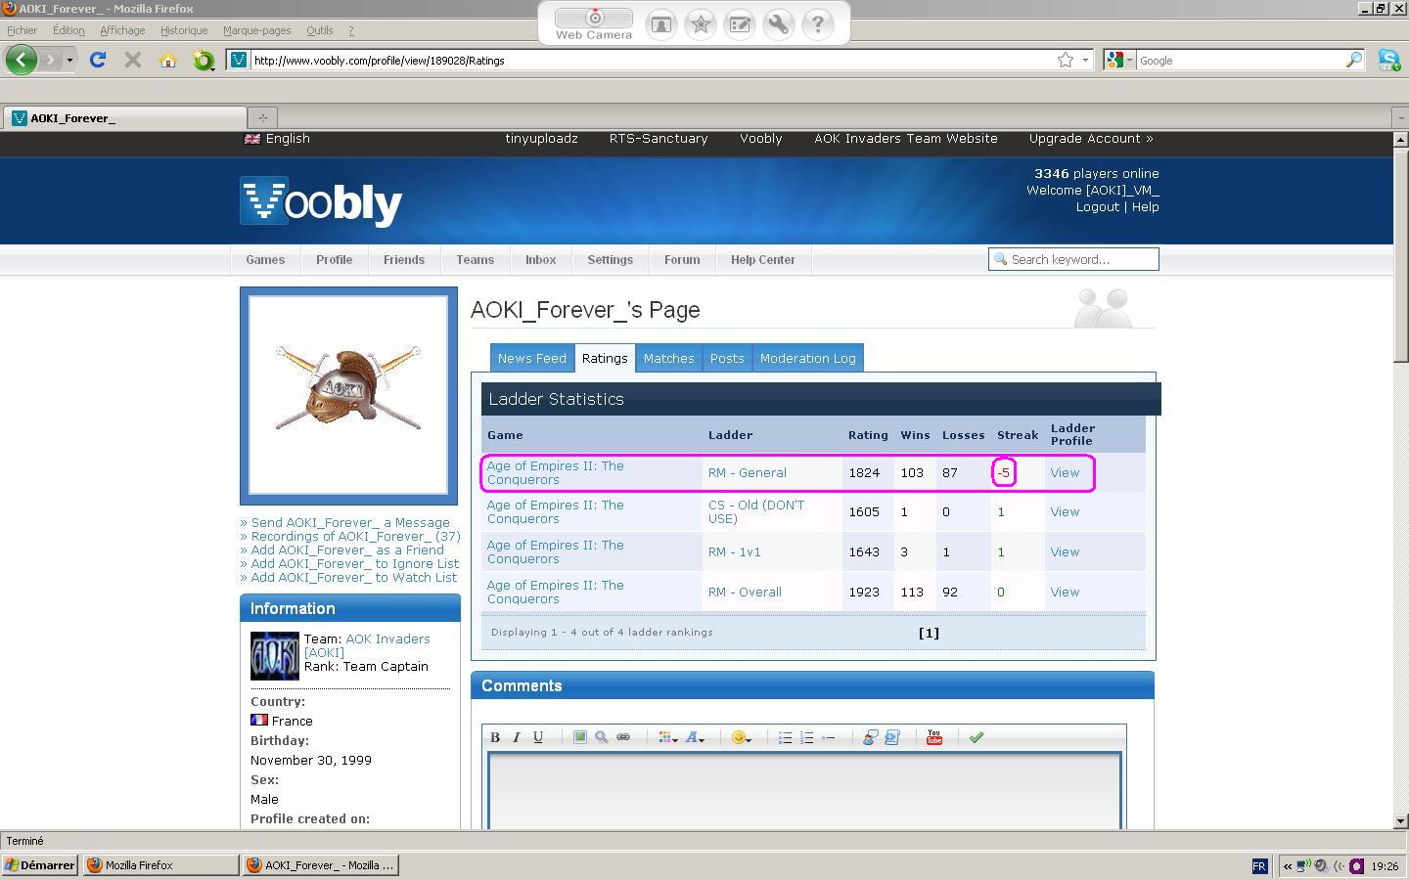The width and height of the screenshot is (1409, 880).
Task: Click the AOK Invaders [AOKI] team link
Action: (367, 645)
